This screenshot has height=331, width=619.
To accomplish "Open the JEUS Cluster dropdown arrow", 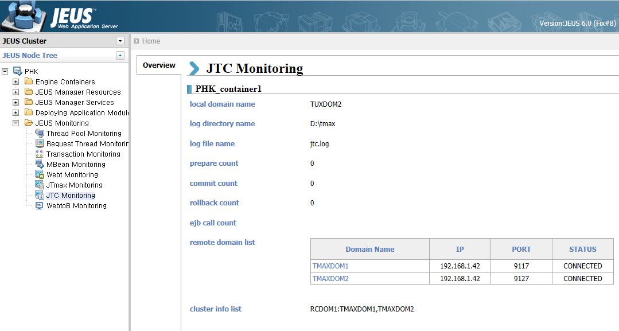I will click(x=120, y=41).
